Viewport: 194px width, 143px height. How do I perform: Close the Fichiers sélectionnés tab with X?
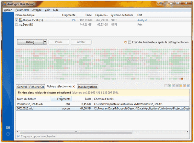[x=74, y=87]
